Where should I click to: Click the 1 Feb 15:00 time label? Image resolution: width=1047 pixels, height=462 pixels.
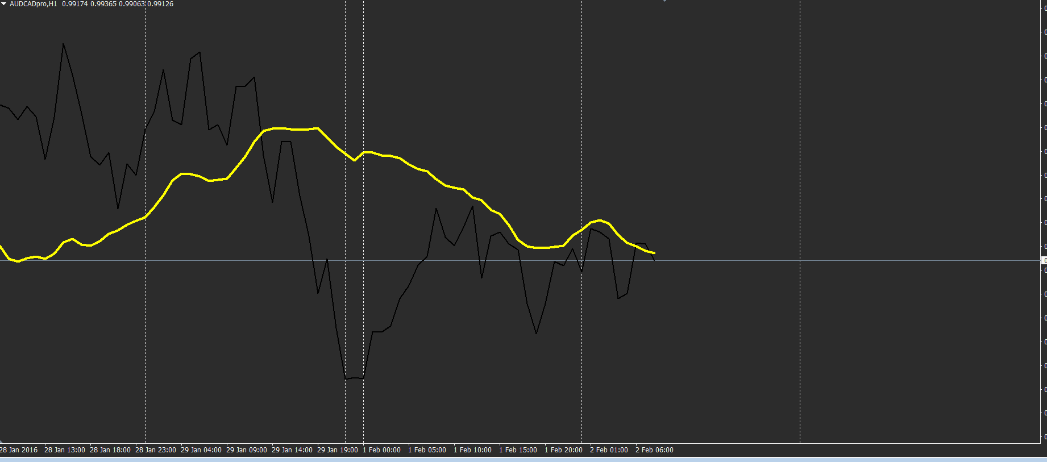coord(518,450)
